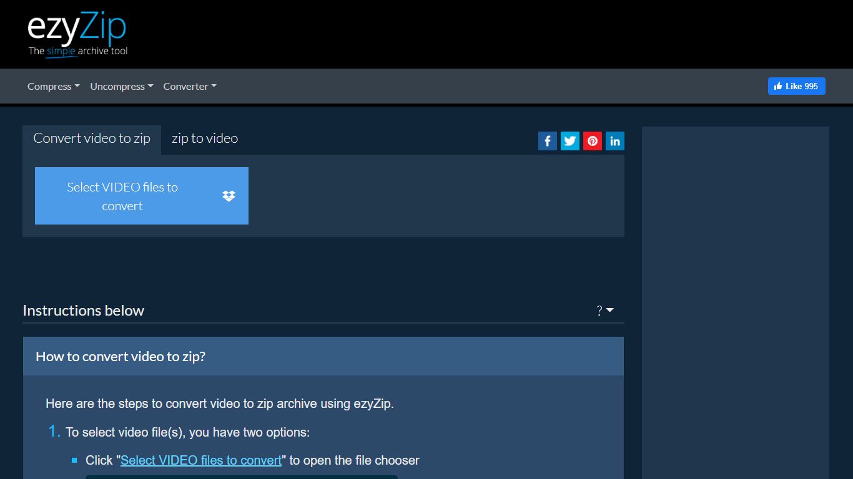Image resolution: width=853 pixels, height=479 pixels.
Task: Open the Compress dropdown menu
Action: (x=54, y=87)
